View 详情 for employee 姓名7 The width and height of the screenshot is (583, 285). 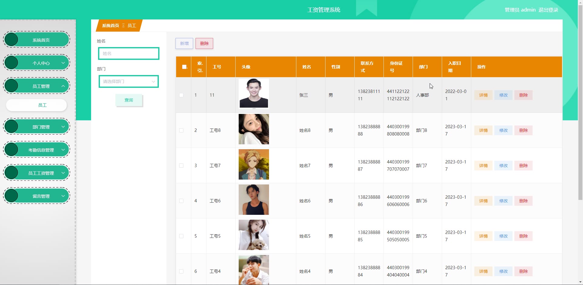(x=483, y=166)
